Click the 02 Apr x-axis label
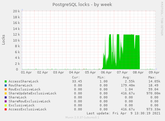 [x=42, y=72]
